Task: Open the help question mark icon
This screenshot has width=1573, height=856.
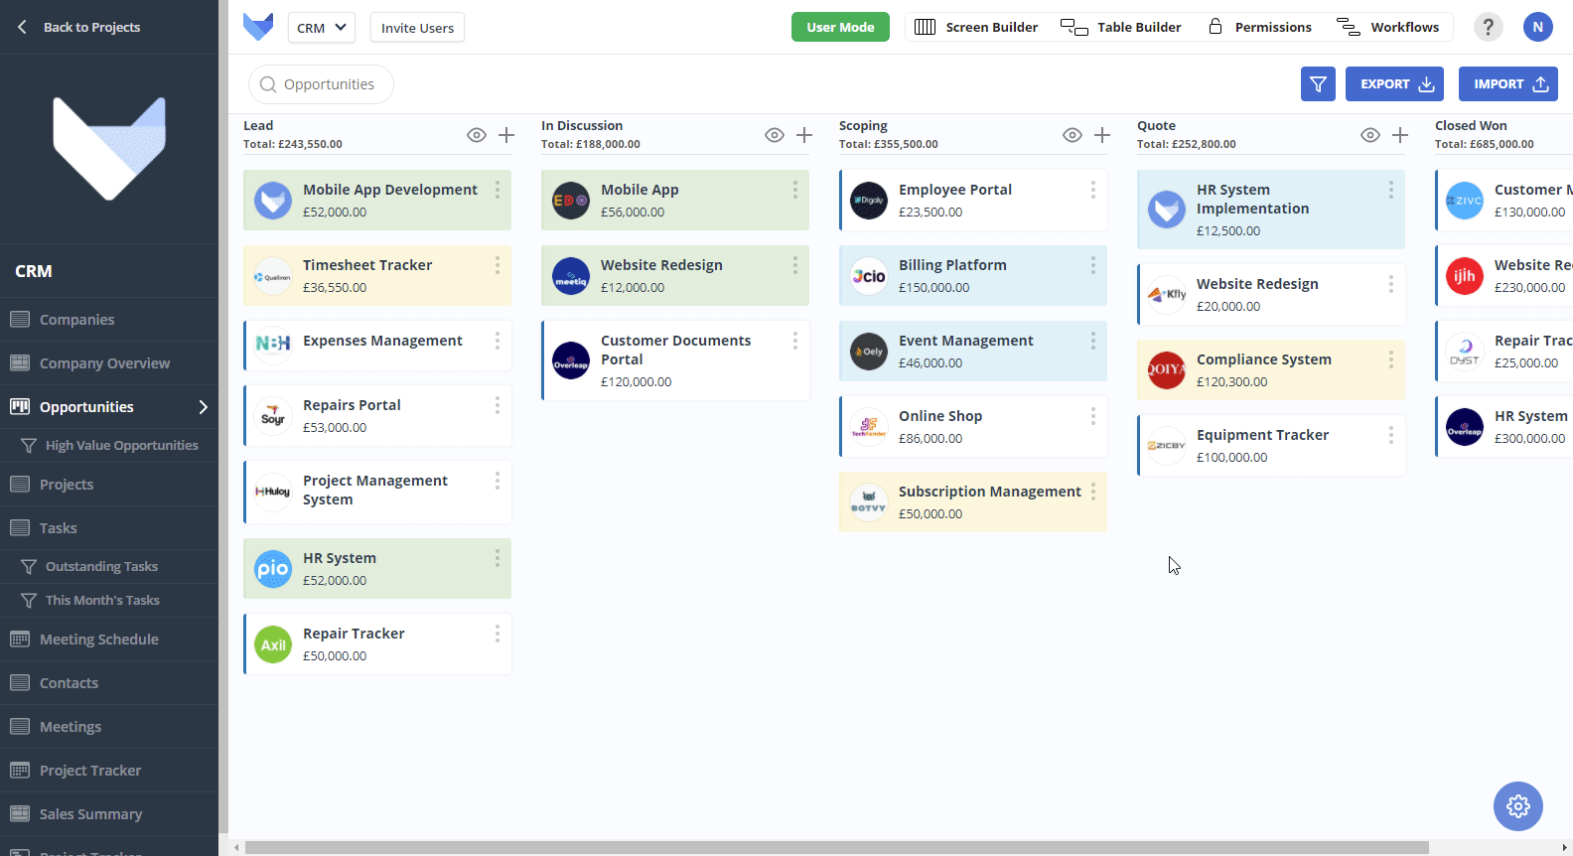Action: pos(1488,27)
